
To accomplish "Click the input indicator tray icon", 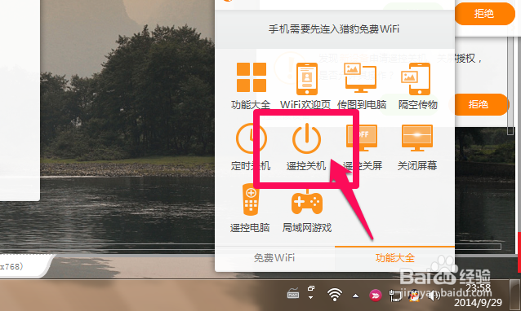I will (x=311, y=292).
